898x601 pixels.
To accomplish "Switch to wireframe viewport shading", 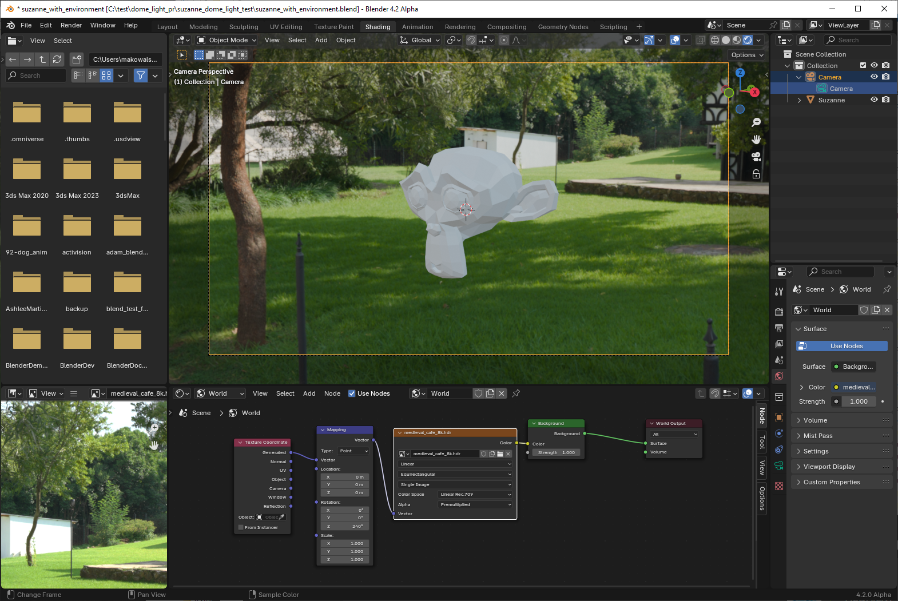I will (715, 40).
